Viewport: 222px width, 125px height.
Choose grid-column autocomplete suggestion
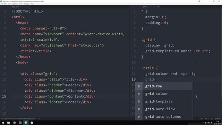164,94
